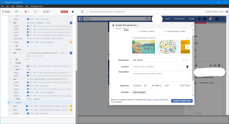Open the Facebook quick help icon
This screenshot has height=124, width=229.
pos(217,19)
